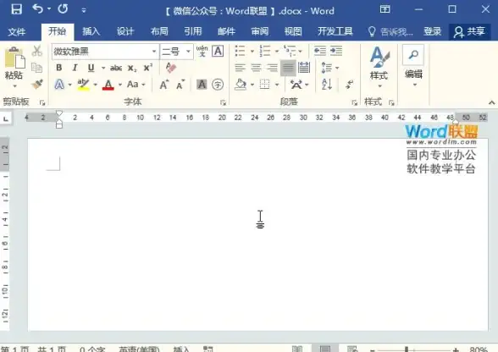This screenshot has width=498, height=352.
Task: Click the Redo/Repeat arrow icon
Action: [x=63, y=9]
